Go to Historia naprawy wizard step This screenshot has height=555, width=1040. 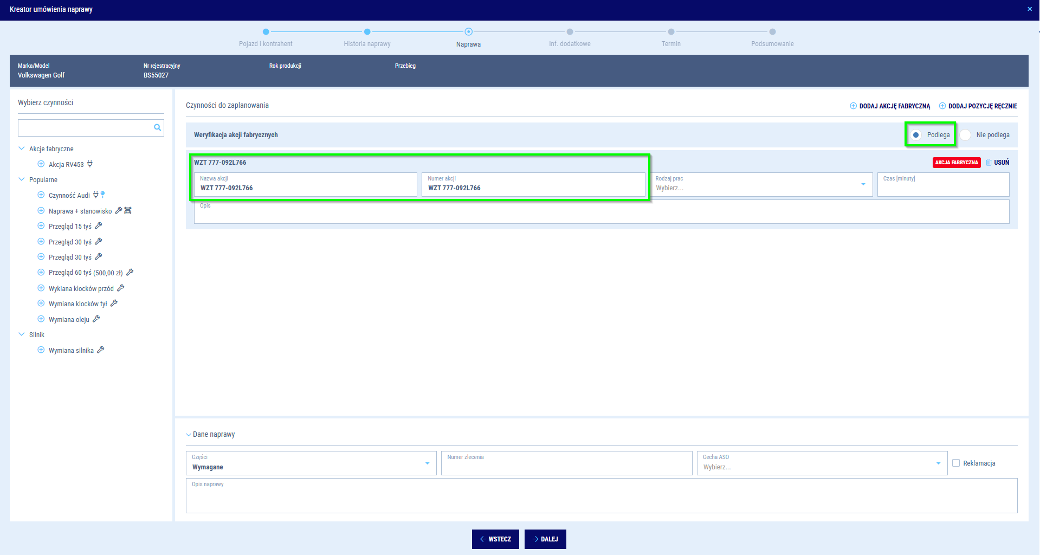click(x=367, y=32)
